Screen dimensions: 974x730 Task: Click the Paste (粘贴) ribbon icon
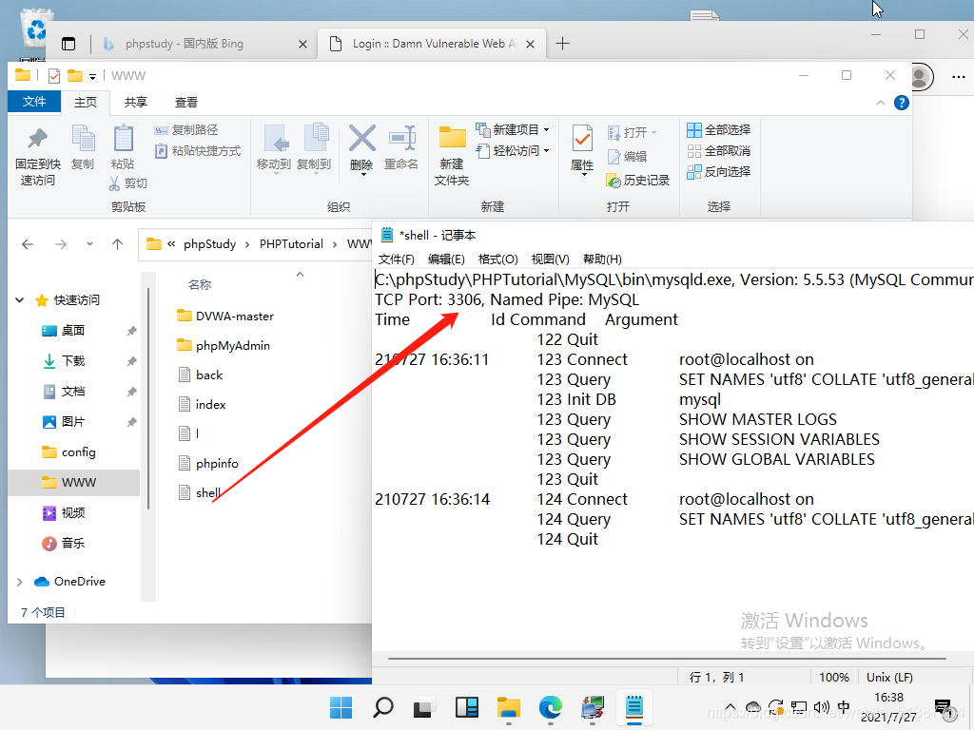pos(123,138)
